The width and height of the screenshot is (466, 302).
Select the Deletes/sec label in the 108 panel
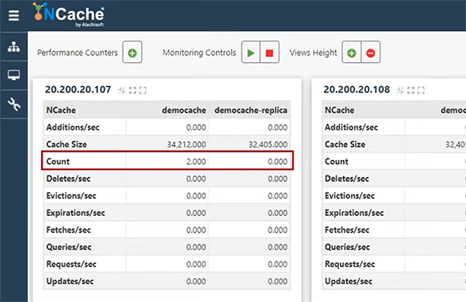point(347,179)
